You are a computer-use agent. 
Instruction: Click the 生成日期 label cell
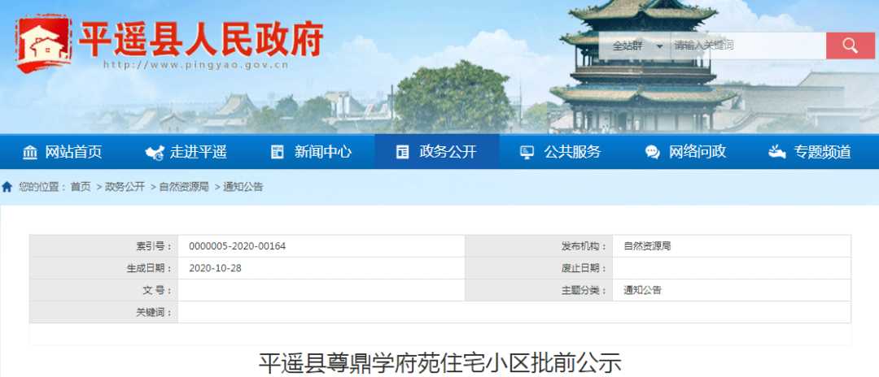tap(103, 268)
